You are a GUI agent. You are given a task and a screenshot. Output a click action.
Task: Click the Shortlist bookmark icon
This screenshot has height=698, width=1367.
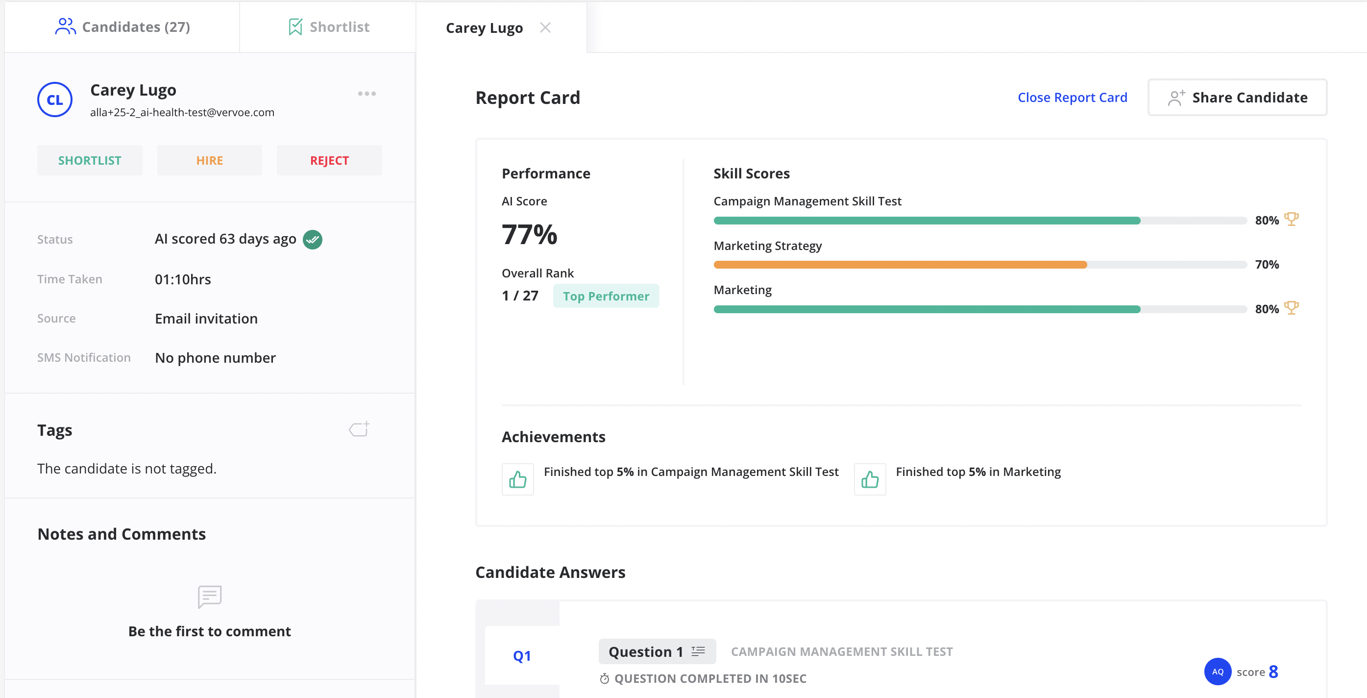click(295, 26)
